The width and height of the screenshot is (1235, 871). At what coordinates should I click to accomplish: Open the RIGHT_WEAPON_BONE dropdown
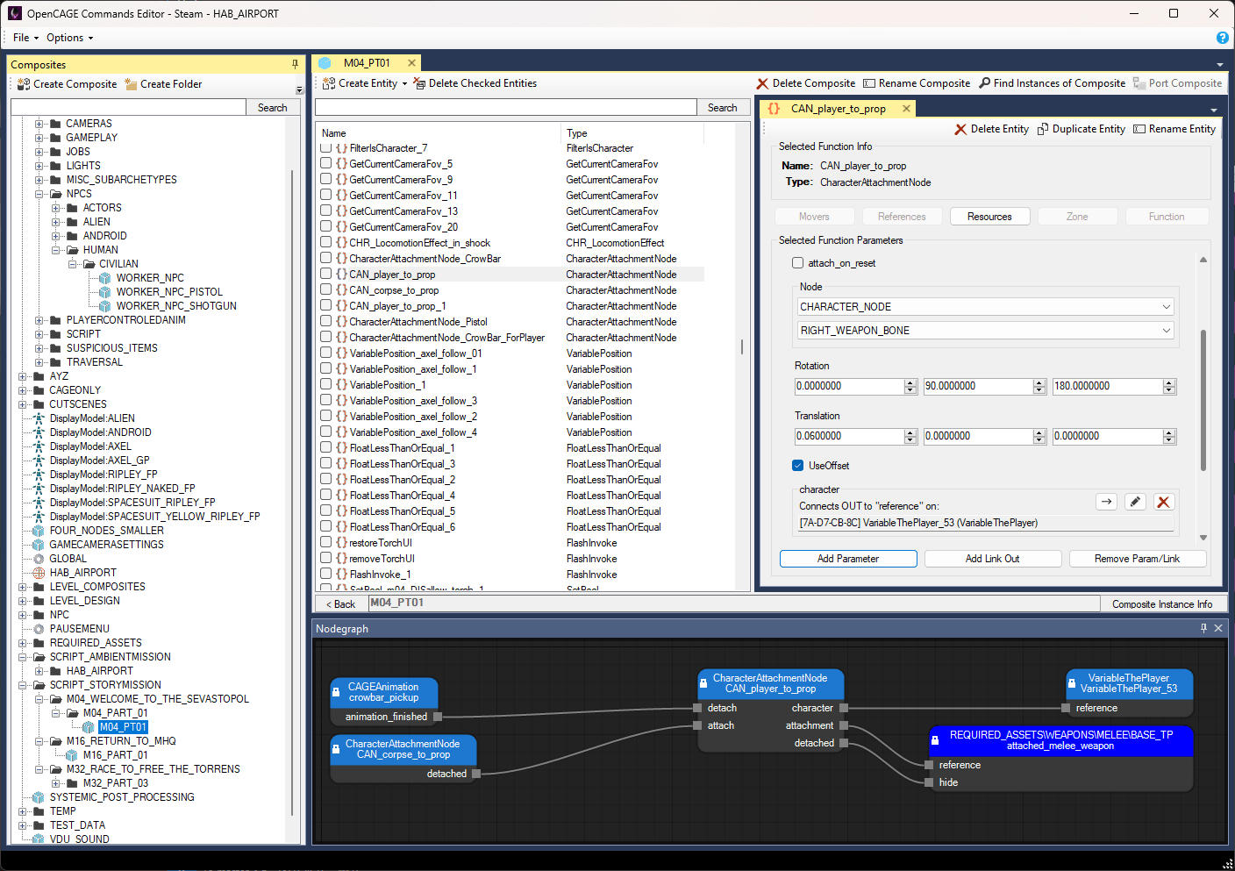985,331
